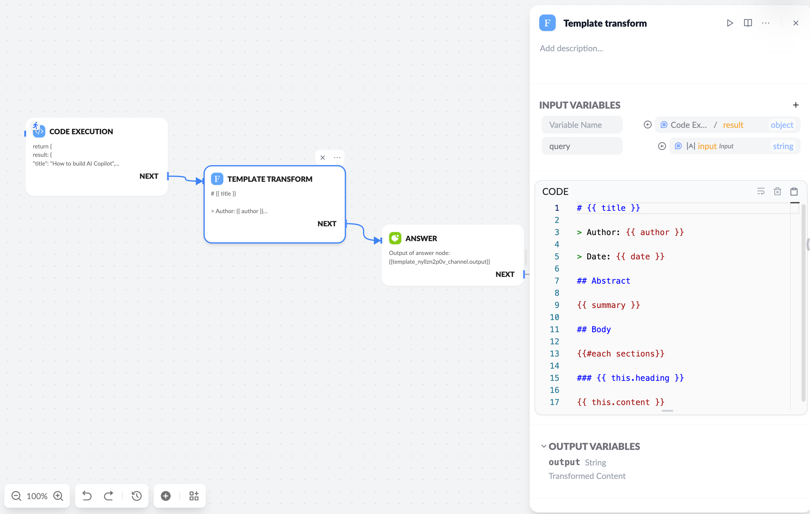Zoom out the canvas
Screen dimensions: 810x514
[x=16, y=496]
